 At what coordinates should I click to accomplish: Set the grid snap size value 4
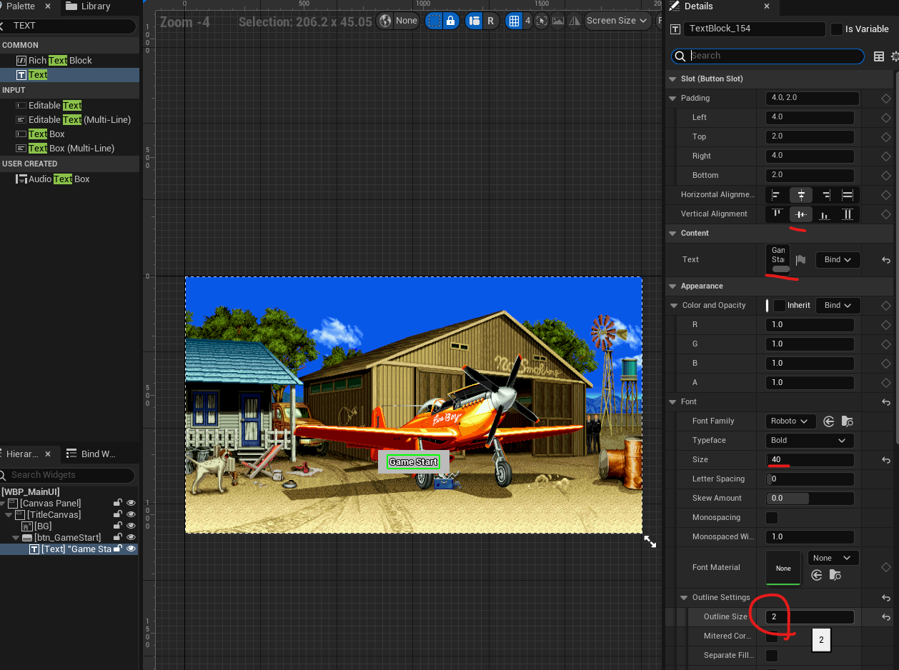point(527,21)
